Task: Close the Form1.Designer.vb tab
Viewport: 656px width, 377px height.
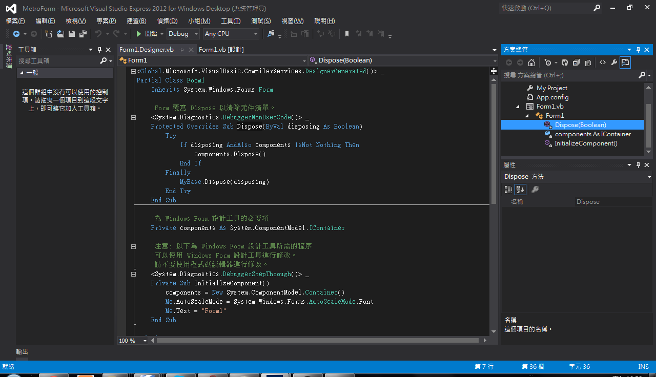Action: click(191, 50)
